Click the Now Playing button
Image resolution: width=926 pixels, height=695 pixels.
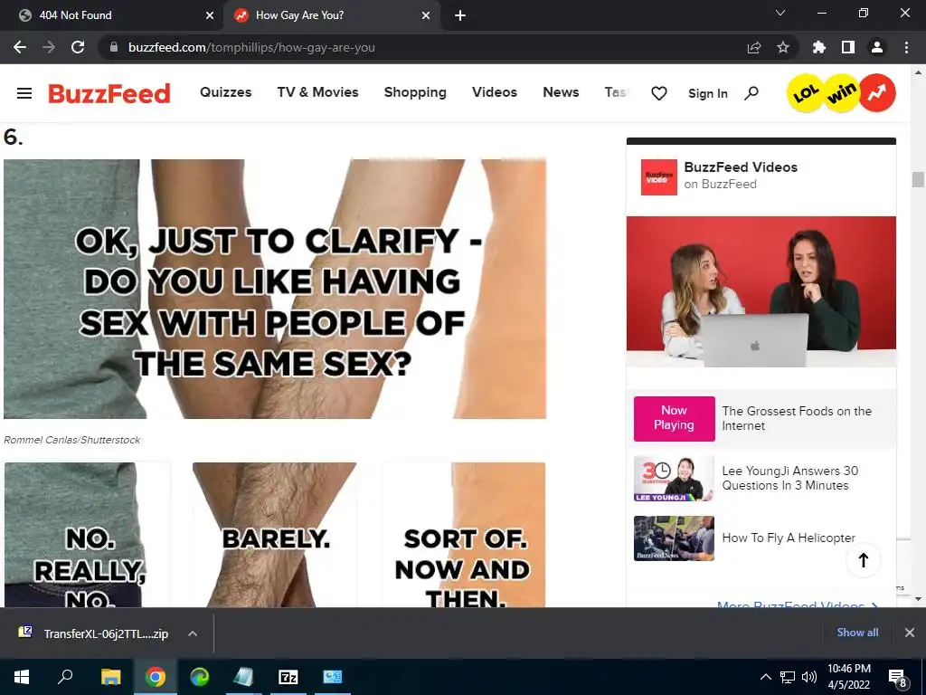click(x=674, y=418)
